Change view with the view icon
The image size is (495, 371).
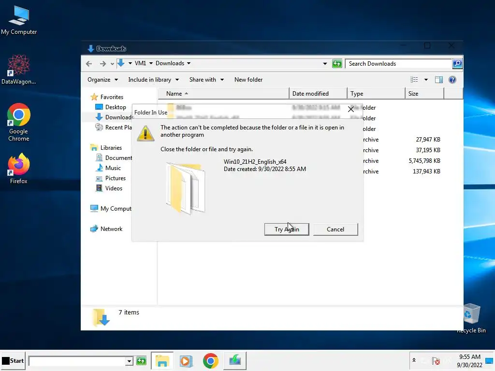coord(414,80)
